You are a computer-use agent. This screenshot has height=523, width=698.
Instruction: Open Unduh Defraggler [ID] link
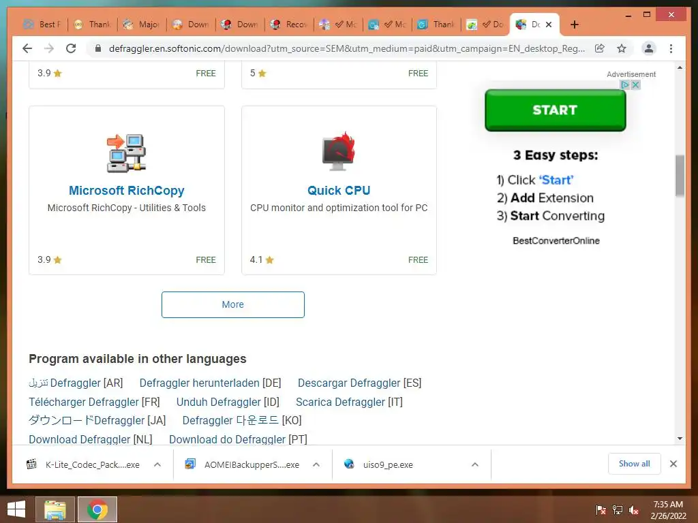(228, 402)
